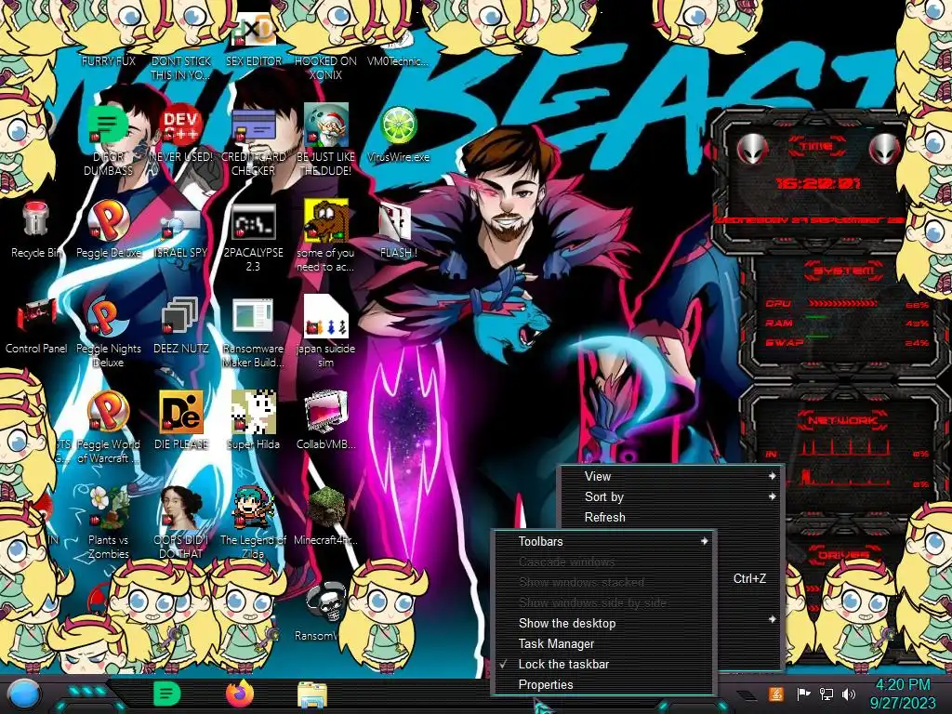The height and width of the screenshot is (714, 952).
Task: Click the CPU usage bar in System widget
Action: 842,303
